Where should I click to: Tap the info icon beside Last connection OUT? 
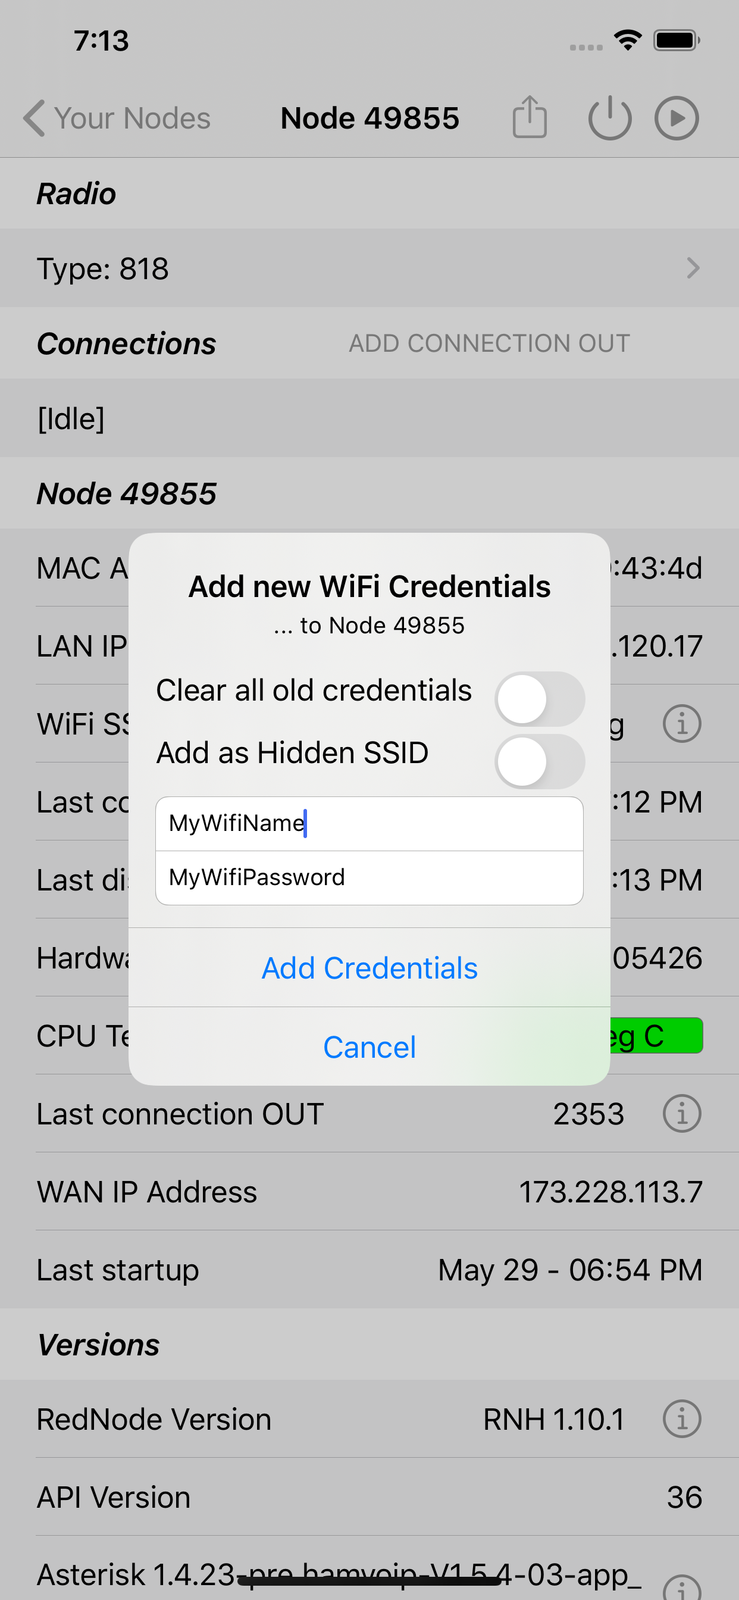pos(681,1113)
